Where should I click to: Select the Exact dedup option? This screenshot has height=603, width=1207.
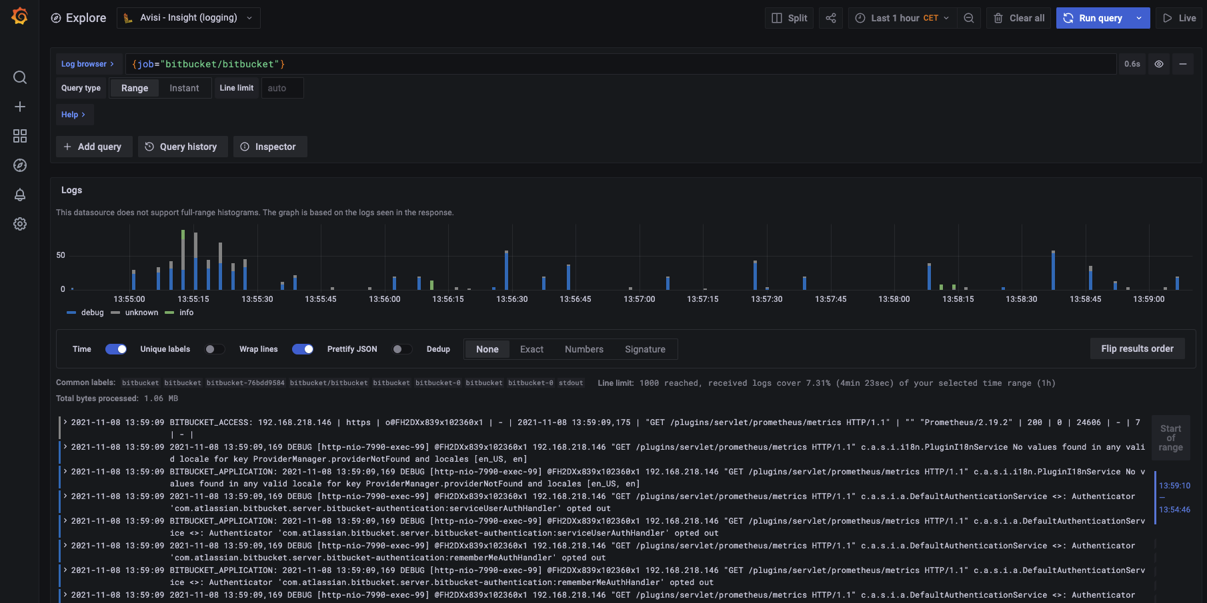click(531, 349)
